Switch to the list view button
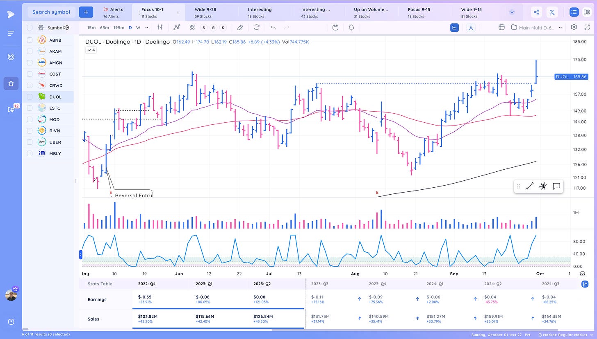This screenshot has height=339, width=597. [x=574, y=12]
